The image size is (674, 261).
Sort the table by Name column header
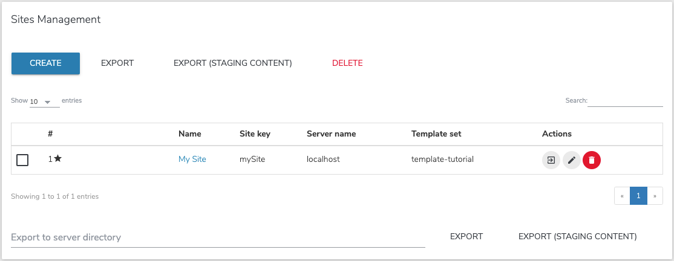(x=189, y=134)
